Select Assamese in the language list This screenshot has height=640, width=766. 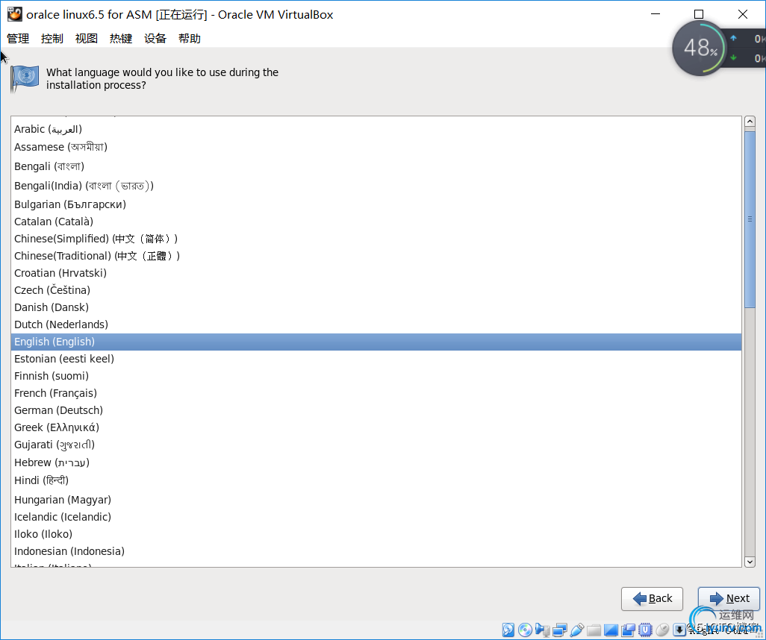point(376,147)
